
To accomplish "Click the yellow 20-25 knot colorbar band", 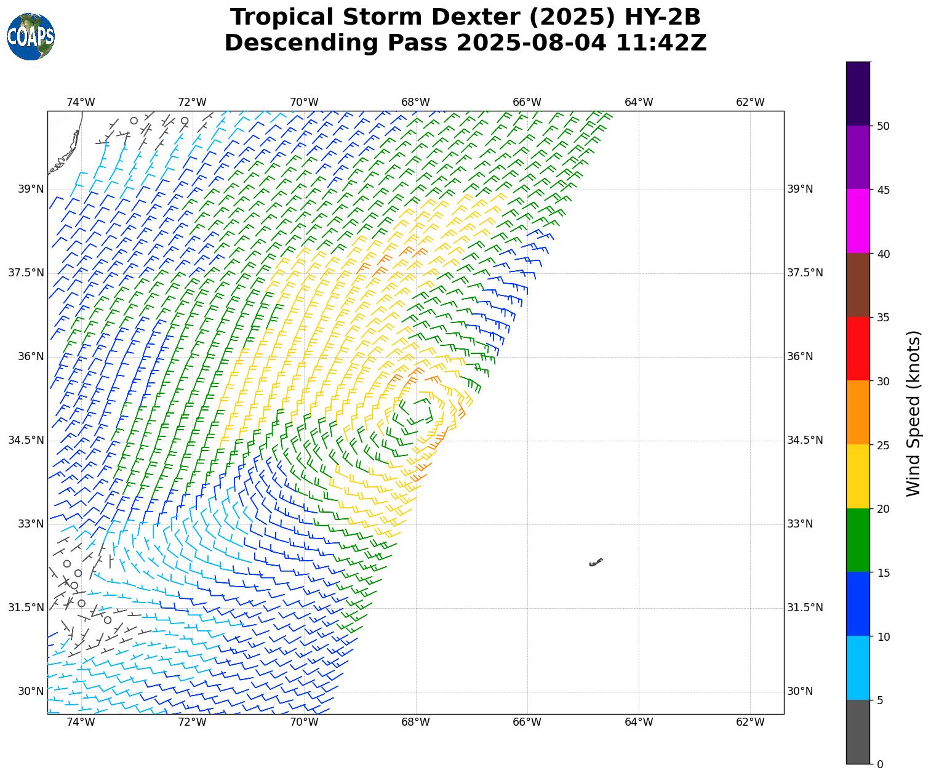I will pyautogui.click(x=858, y=476).
